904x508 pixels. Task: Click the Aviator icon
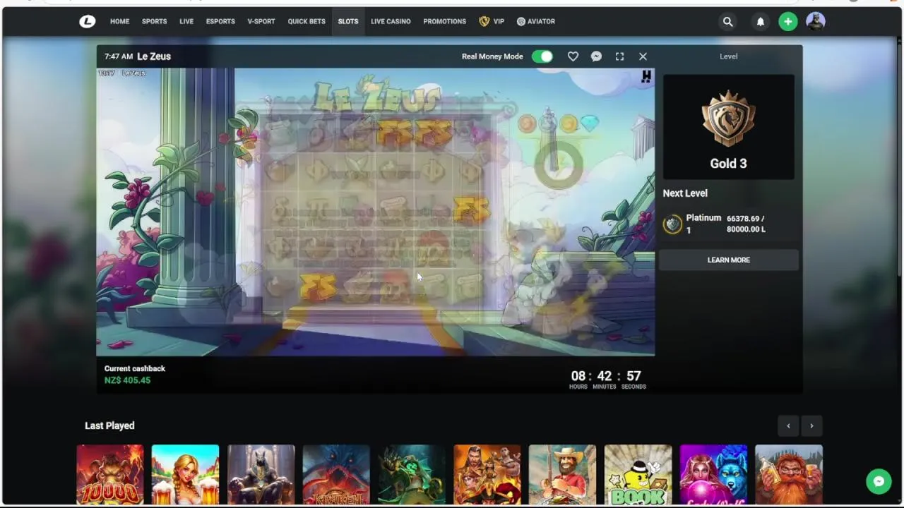(521, 22)
